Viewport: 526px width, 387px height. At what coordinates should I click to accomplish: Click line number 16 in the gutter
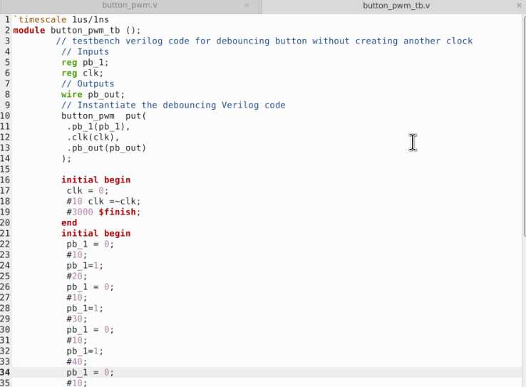pos(6,180)
